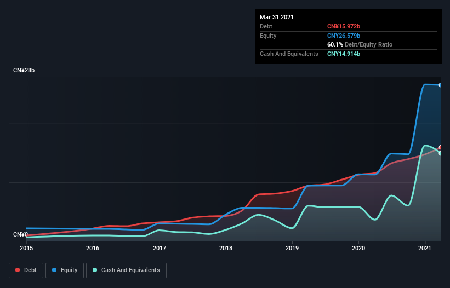Toggle Cash And Equivalents legend button

(126, 270)
